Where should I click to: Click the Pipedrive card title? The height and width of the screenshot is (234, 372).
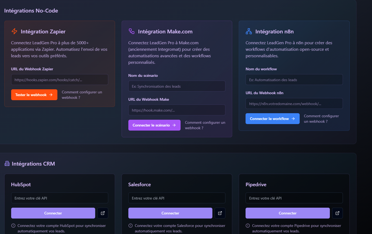click(x=256, y=185)
